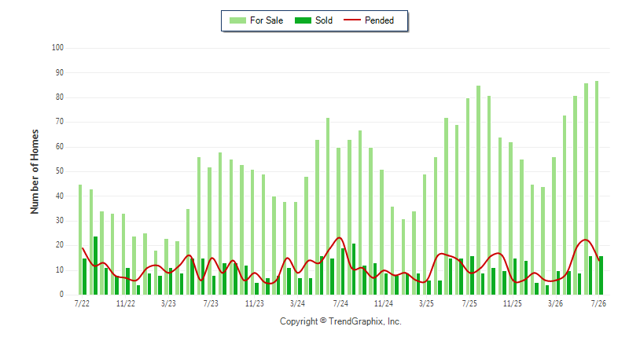This screenshot has width=629, height=341.
Task: Click the 7/22 x-axis label
Action: pos(82,303)
